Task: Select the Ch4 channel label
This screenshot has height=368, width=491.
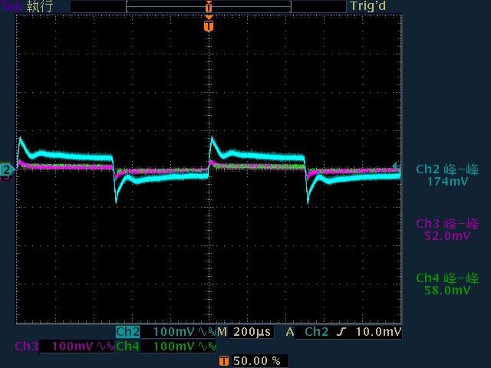Action: (x=127, y=347)
